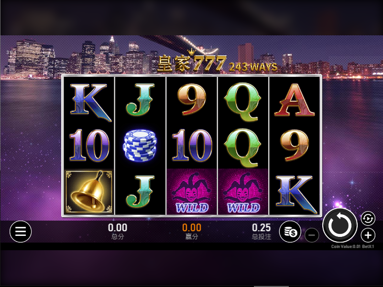Click the 0.25 total bet value

(261, 228)
